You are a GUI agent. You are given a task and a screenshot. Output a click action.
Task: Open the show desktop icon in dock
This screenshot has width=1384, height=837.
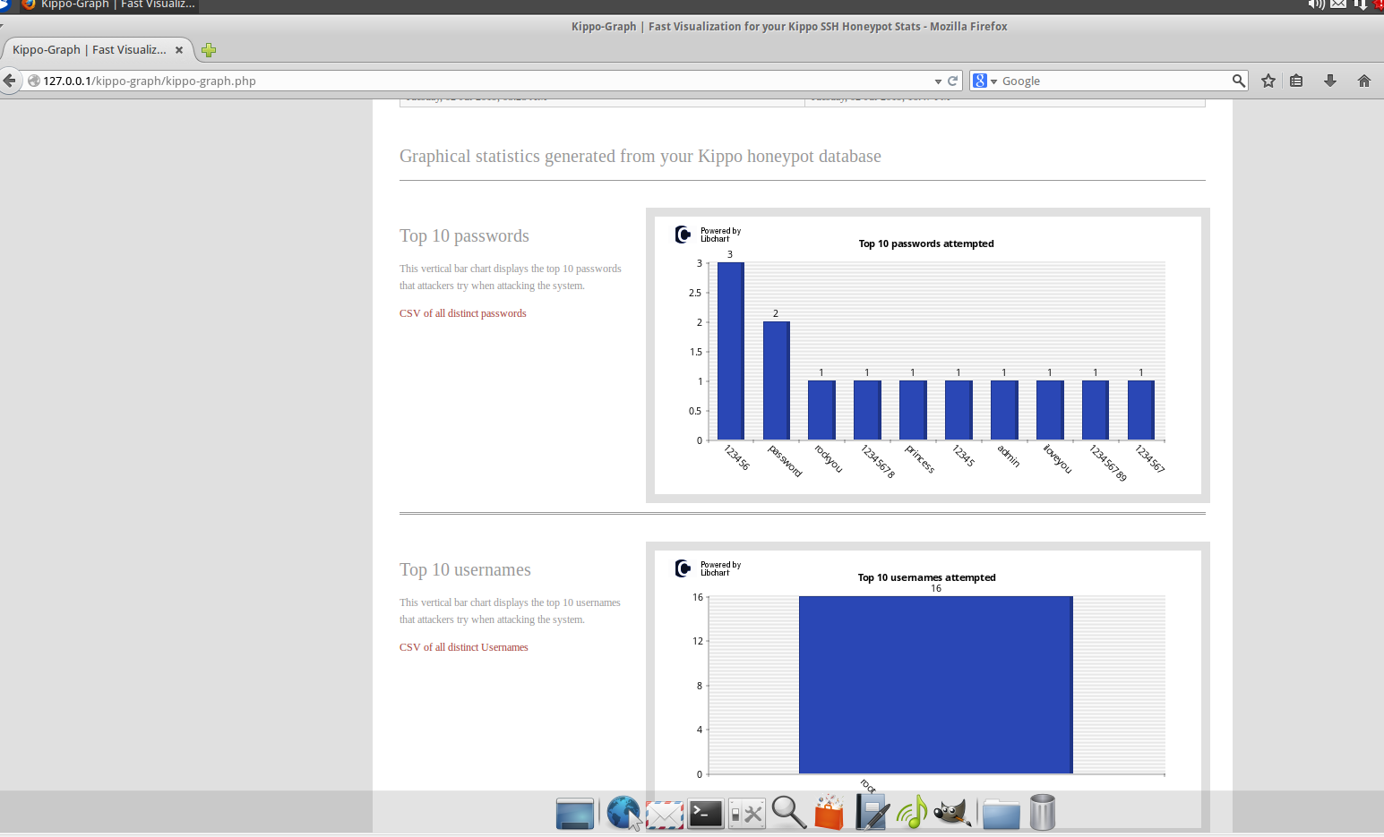pos(574,814)
